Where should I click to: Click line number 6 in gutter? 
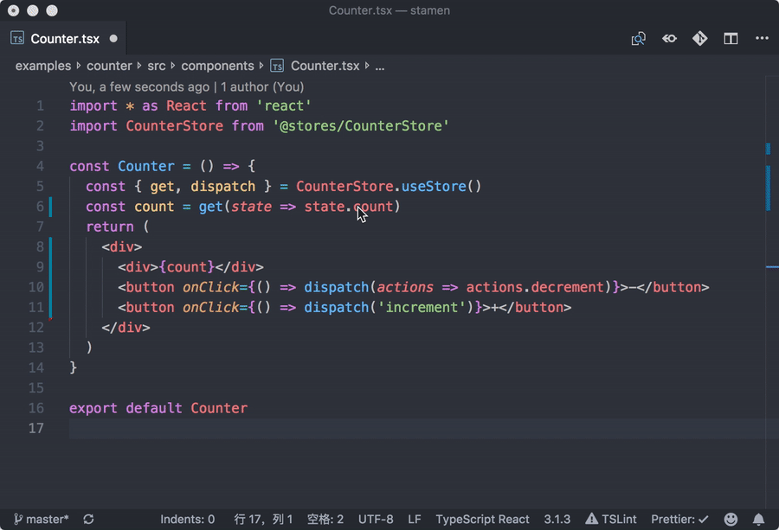tap(40, 207)
